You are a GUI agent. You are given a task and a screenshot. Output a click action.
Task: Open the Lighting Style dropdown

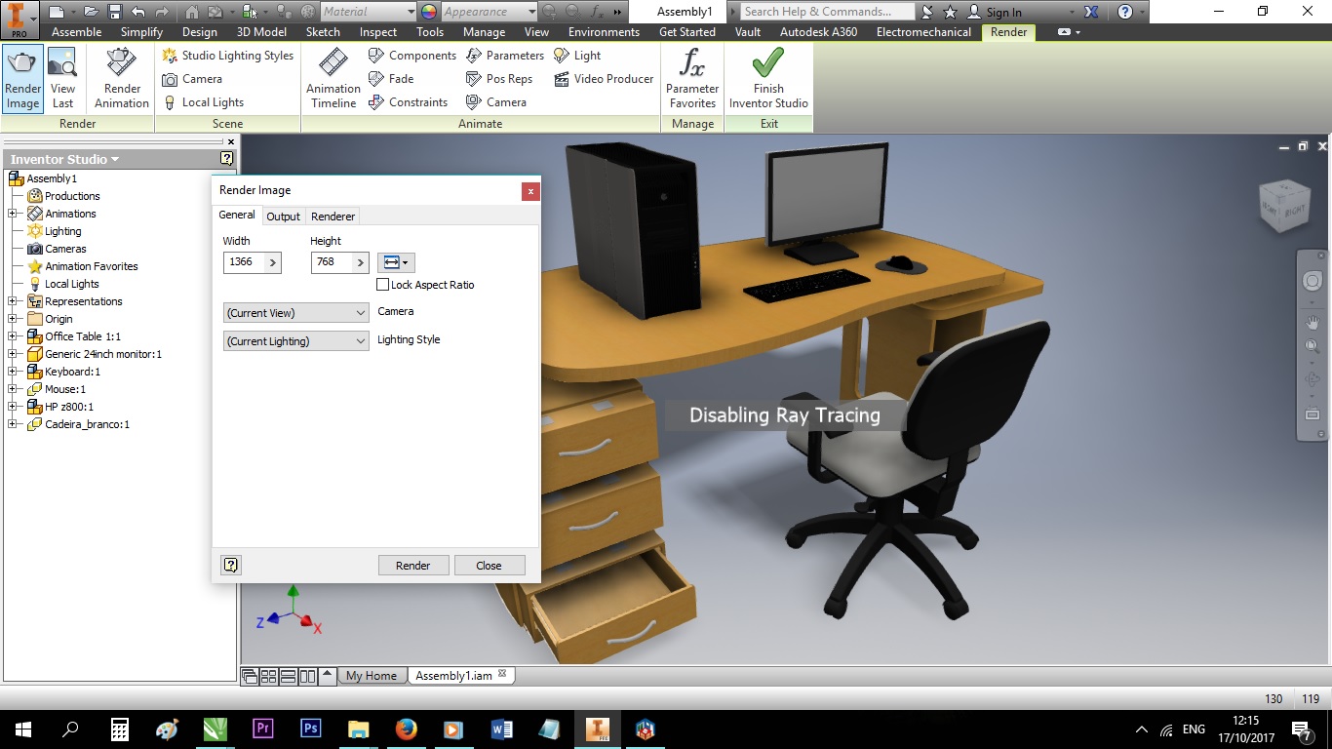(295, 341)
